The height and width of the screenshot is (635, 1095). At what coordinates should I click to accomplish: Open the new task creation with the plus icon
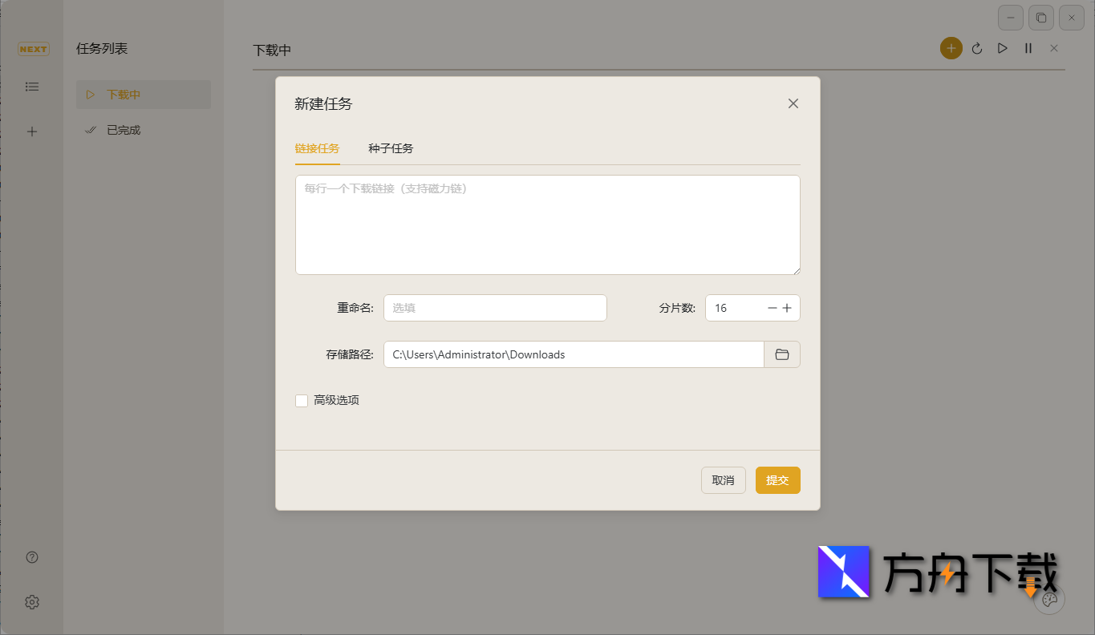[x=951, y=48]
